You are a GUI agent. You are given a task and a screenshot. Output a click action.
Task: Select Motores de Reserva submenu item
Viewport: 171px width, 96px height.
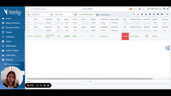(13, 64)
